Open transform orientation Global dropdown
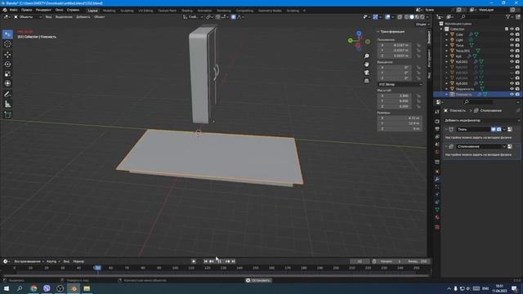Viewport: 523px width, 294px height. point(193,16)
